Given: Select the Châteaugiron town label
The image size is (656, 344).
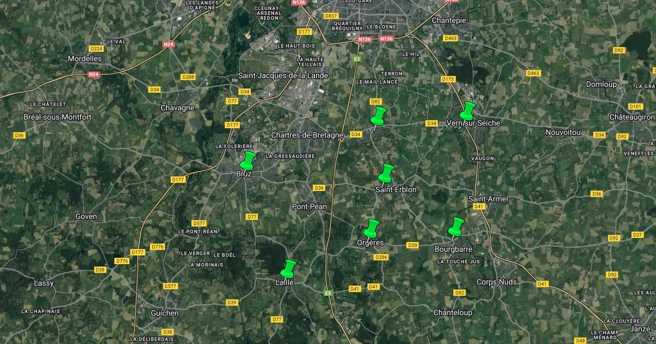Looking at the screenshot, I should coord(632,117).
